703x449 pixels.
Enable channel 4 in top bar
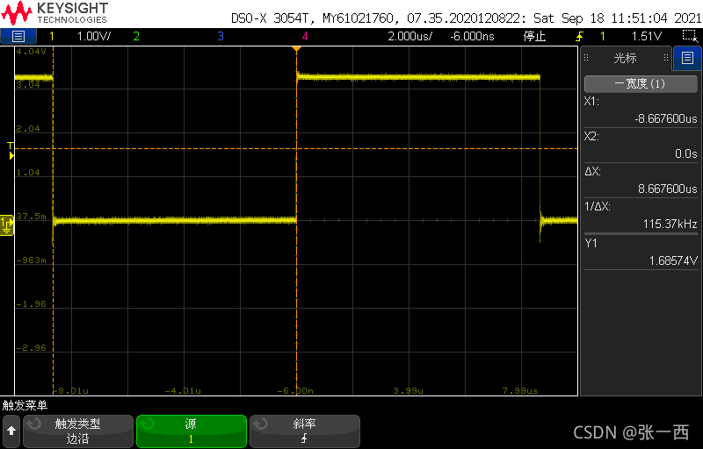click(305, 36)
